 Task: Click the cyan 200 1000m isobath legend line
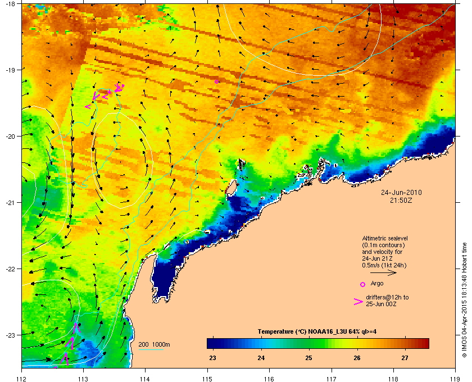(x=151, y=350)
